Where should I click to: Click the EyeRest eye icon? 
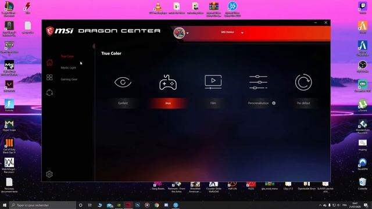[123, 82]
